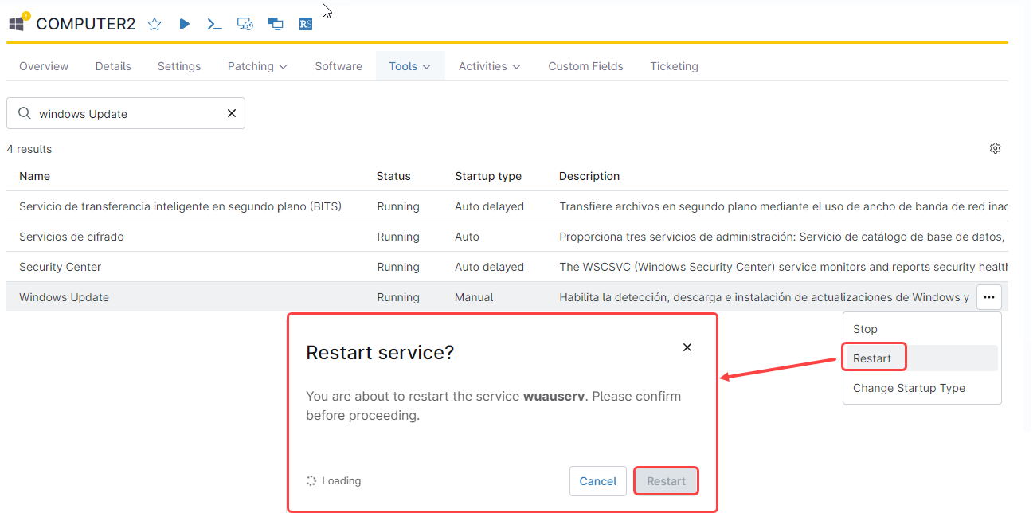Viewport: 1033px width, 513px height.
Task: Switch to the Details tab
Action: pyautogui.click(x=113, y=66)
